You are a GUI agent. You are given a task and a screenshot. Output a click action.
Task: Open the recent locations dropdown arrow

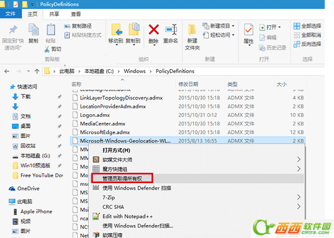pyautogui.click(x=28, y=71)
